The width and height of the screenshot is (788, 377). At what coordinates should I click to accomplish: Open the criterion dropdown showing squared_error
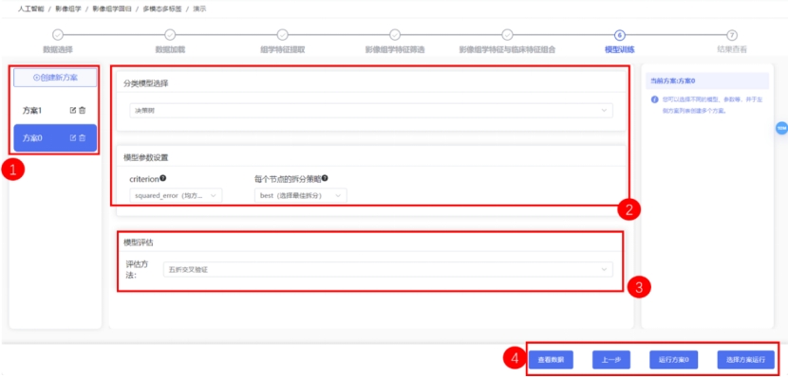tap(176, 195)
